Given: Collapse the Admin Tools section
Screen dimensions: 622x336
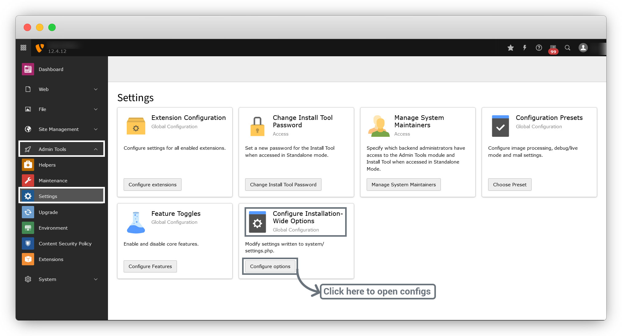Looking at the screenshot, I should [62, 149].
